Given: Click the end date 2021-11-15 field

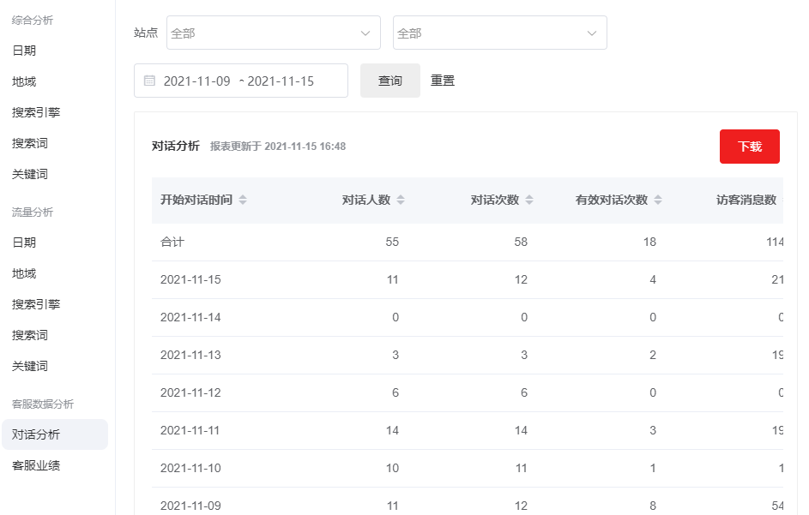Looking at the screenshot, I should pos(281,81).
